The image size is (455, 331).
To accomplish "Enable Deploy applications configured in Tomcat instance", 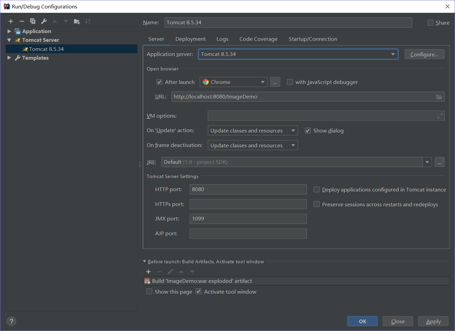I will point(316,189).
